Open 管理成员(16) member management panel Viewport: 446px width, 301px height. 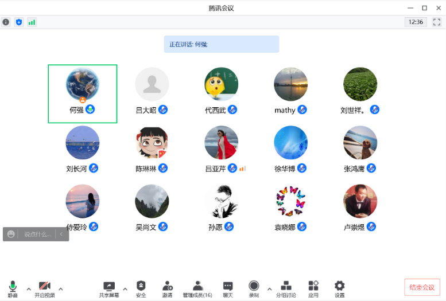197,287
